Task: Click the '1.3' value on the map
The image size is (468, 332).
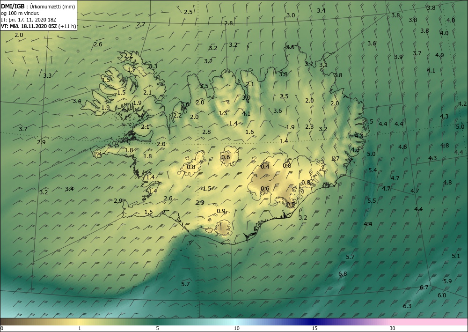Action: [x=223, y=113]
